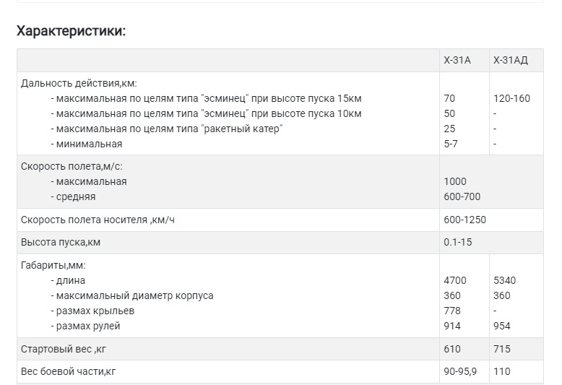This screenshot has height=385, width=562.
Task: Select the minimum range value "5-7"
Action: [x=451, y=144]
